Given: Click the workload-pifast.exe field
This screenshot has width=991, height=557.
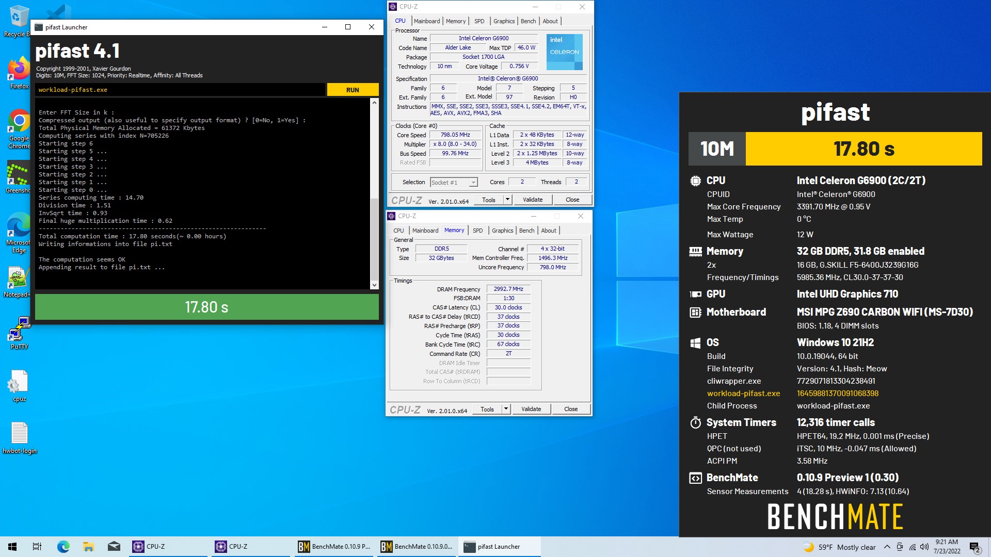Looking at the screenshot, I should pyautogui.click(x=180, y=90).
